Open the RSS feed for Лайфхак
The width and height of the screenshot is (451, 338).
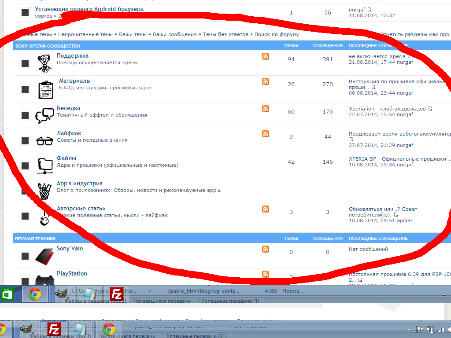(265, 133)
